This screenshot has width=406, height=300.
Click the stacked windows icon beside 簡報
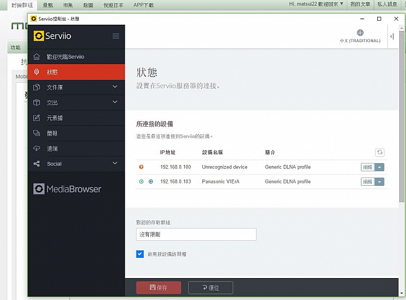point(37,133)
